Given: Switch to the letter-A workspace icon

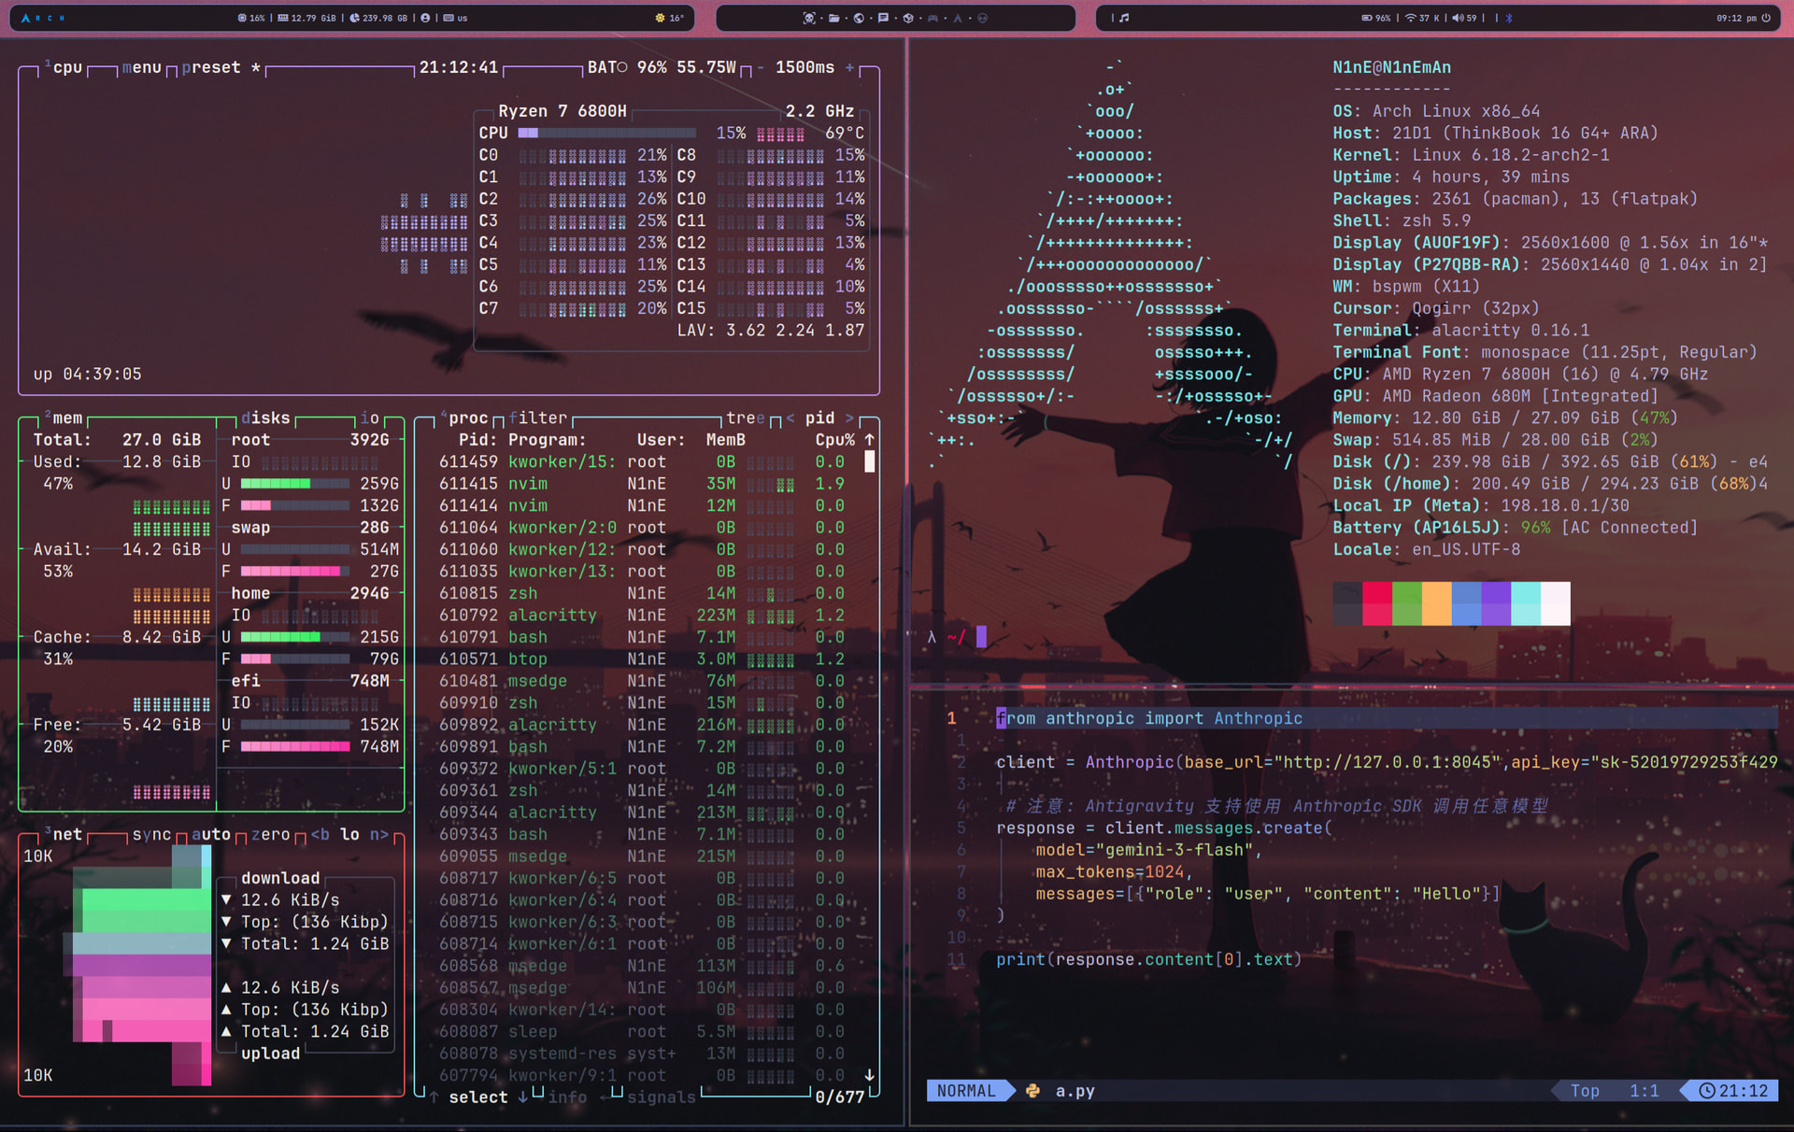Looking at the screenshot, I should click(957, 18).
